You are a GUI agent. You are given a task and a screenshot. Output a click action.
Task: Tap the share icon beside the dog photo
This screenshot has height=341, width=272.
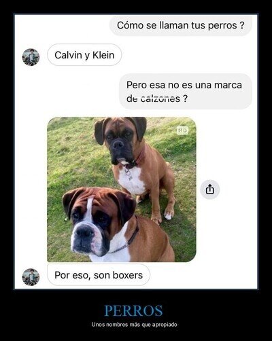210,190
